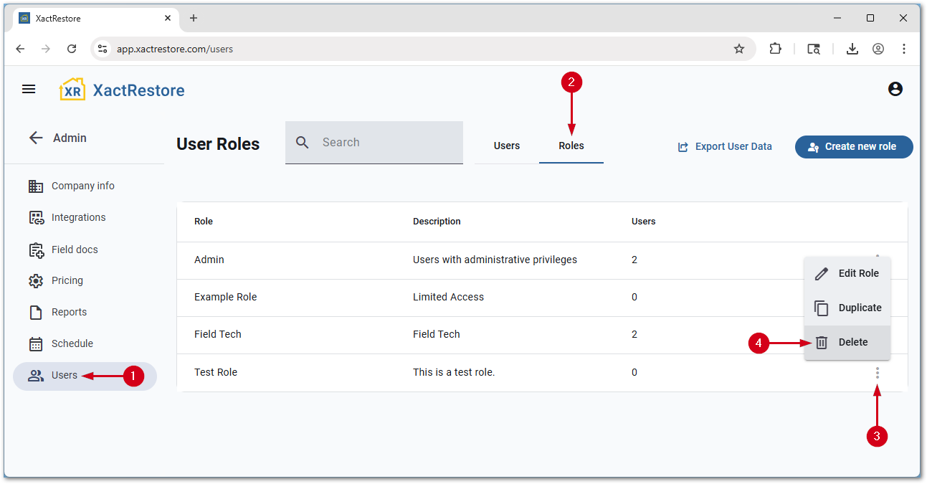The width and height of the screenshot is (927, 484).
Task: Open the Pricing settings page
Action: pyautogui.click(x=67, y=280)
